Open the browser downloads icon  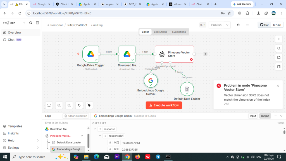(258, 13)
